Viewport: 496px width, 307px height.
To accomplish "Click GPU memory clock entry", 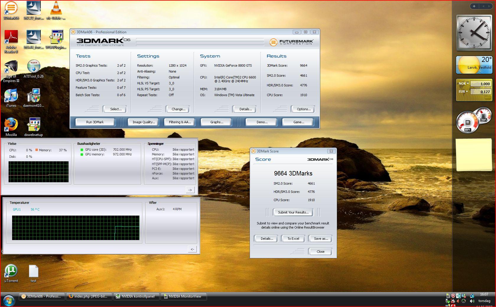I will tap(106, 154).
